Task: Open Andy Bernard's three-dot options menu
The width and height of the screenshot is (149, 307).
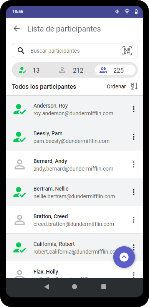Action: point(134,164)
